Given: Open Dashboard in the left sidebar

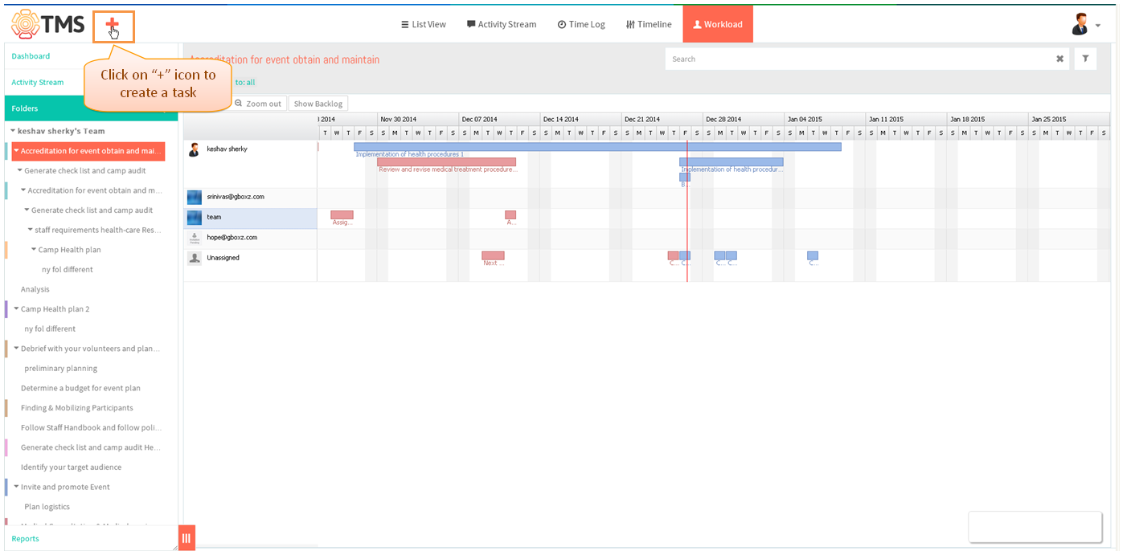Looking at the screenshot, I should tap(31, 56).
